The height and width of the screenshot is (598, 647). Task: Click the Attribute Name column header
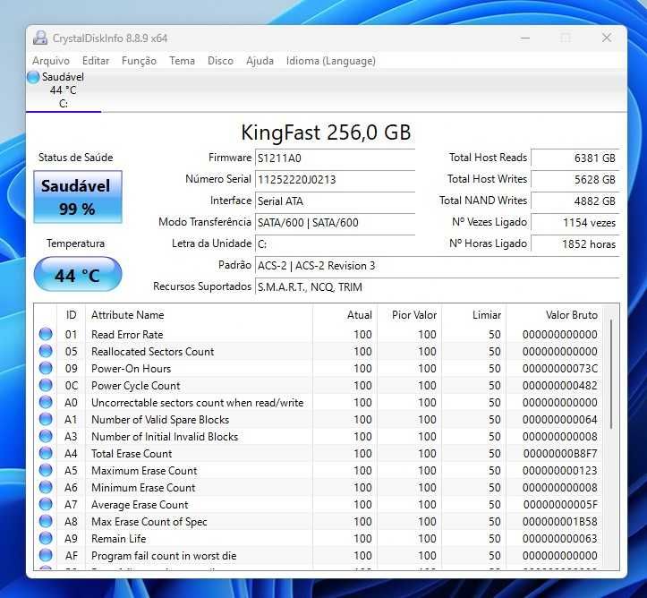click(199, 315)
